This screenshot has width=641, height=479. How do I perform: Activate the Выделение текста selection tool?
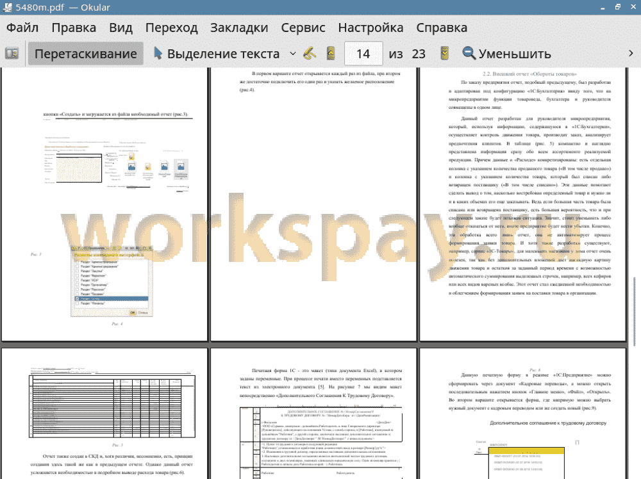(x=216, y=54)
